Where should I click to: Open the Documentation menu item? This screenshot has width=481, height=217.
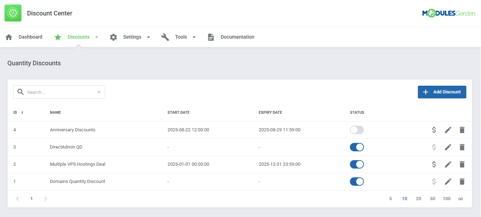pyautogui.click(x=237, y=37)
